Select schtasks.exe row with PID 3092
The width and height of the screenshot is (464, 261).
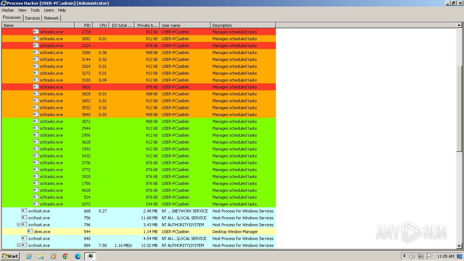point(139,39)
